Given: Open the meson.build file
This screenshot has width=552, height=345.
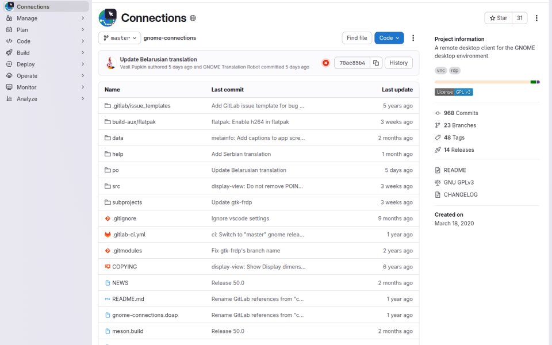Looking at the screenshot, I should pos(128,331).
